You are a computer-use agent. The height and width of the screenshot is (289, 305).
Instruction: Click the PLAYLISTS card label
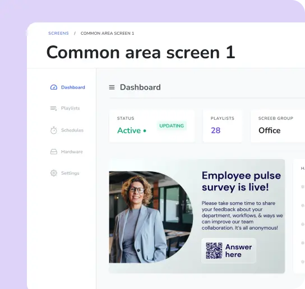(223, 118)
